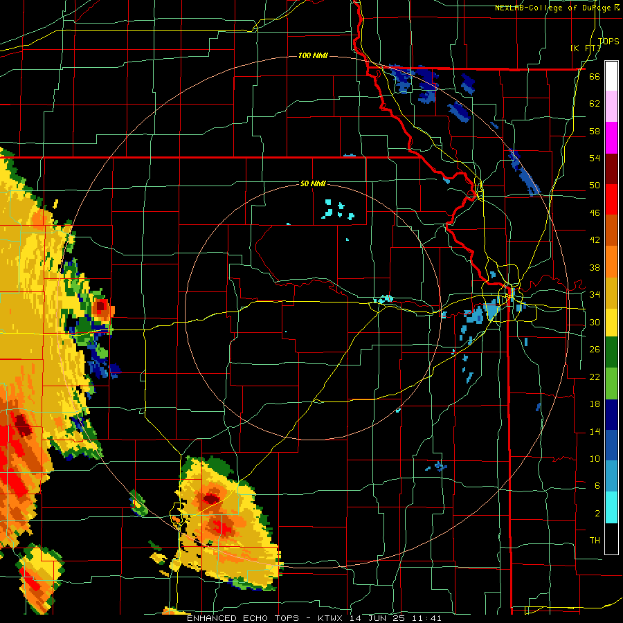Screen dimensions: 623x623
Task: Select the gold legend swatch
Action: pos(611,293)
